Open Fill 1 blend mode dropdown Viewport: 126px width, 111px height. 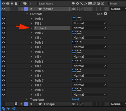(x=89, y=23)
